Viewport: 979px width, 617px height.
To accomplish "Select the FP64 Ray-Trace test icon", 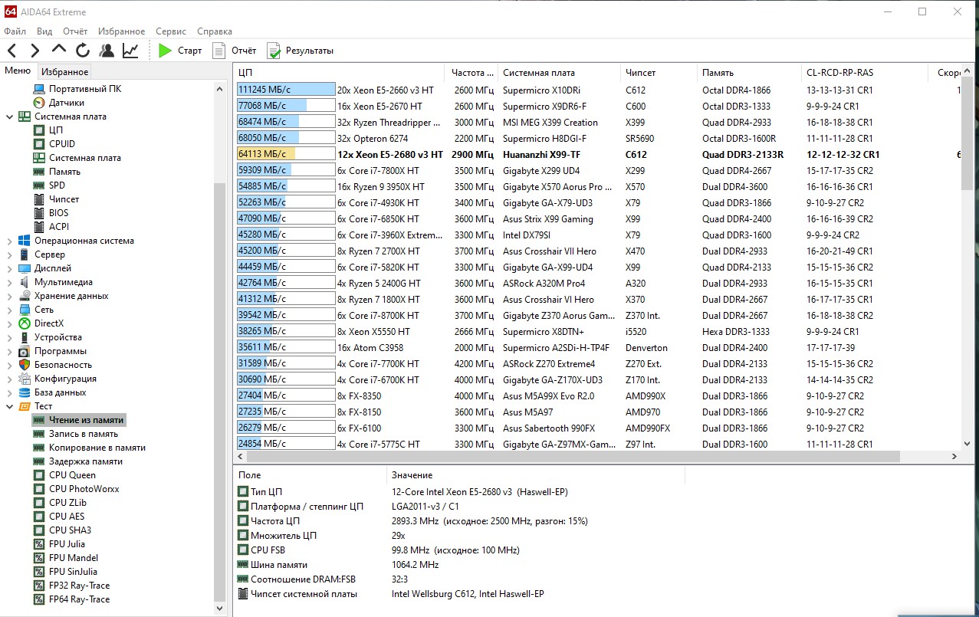I will pyautogui.click(x=39, y=599).
